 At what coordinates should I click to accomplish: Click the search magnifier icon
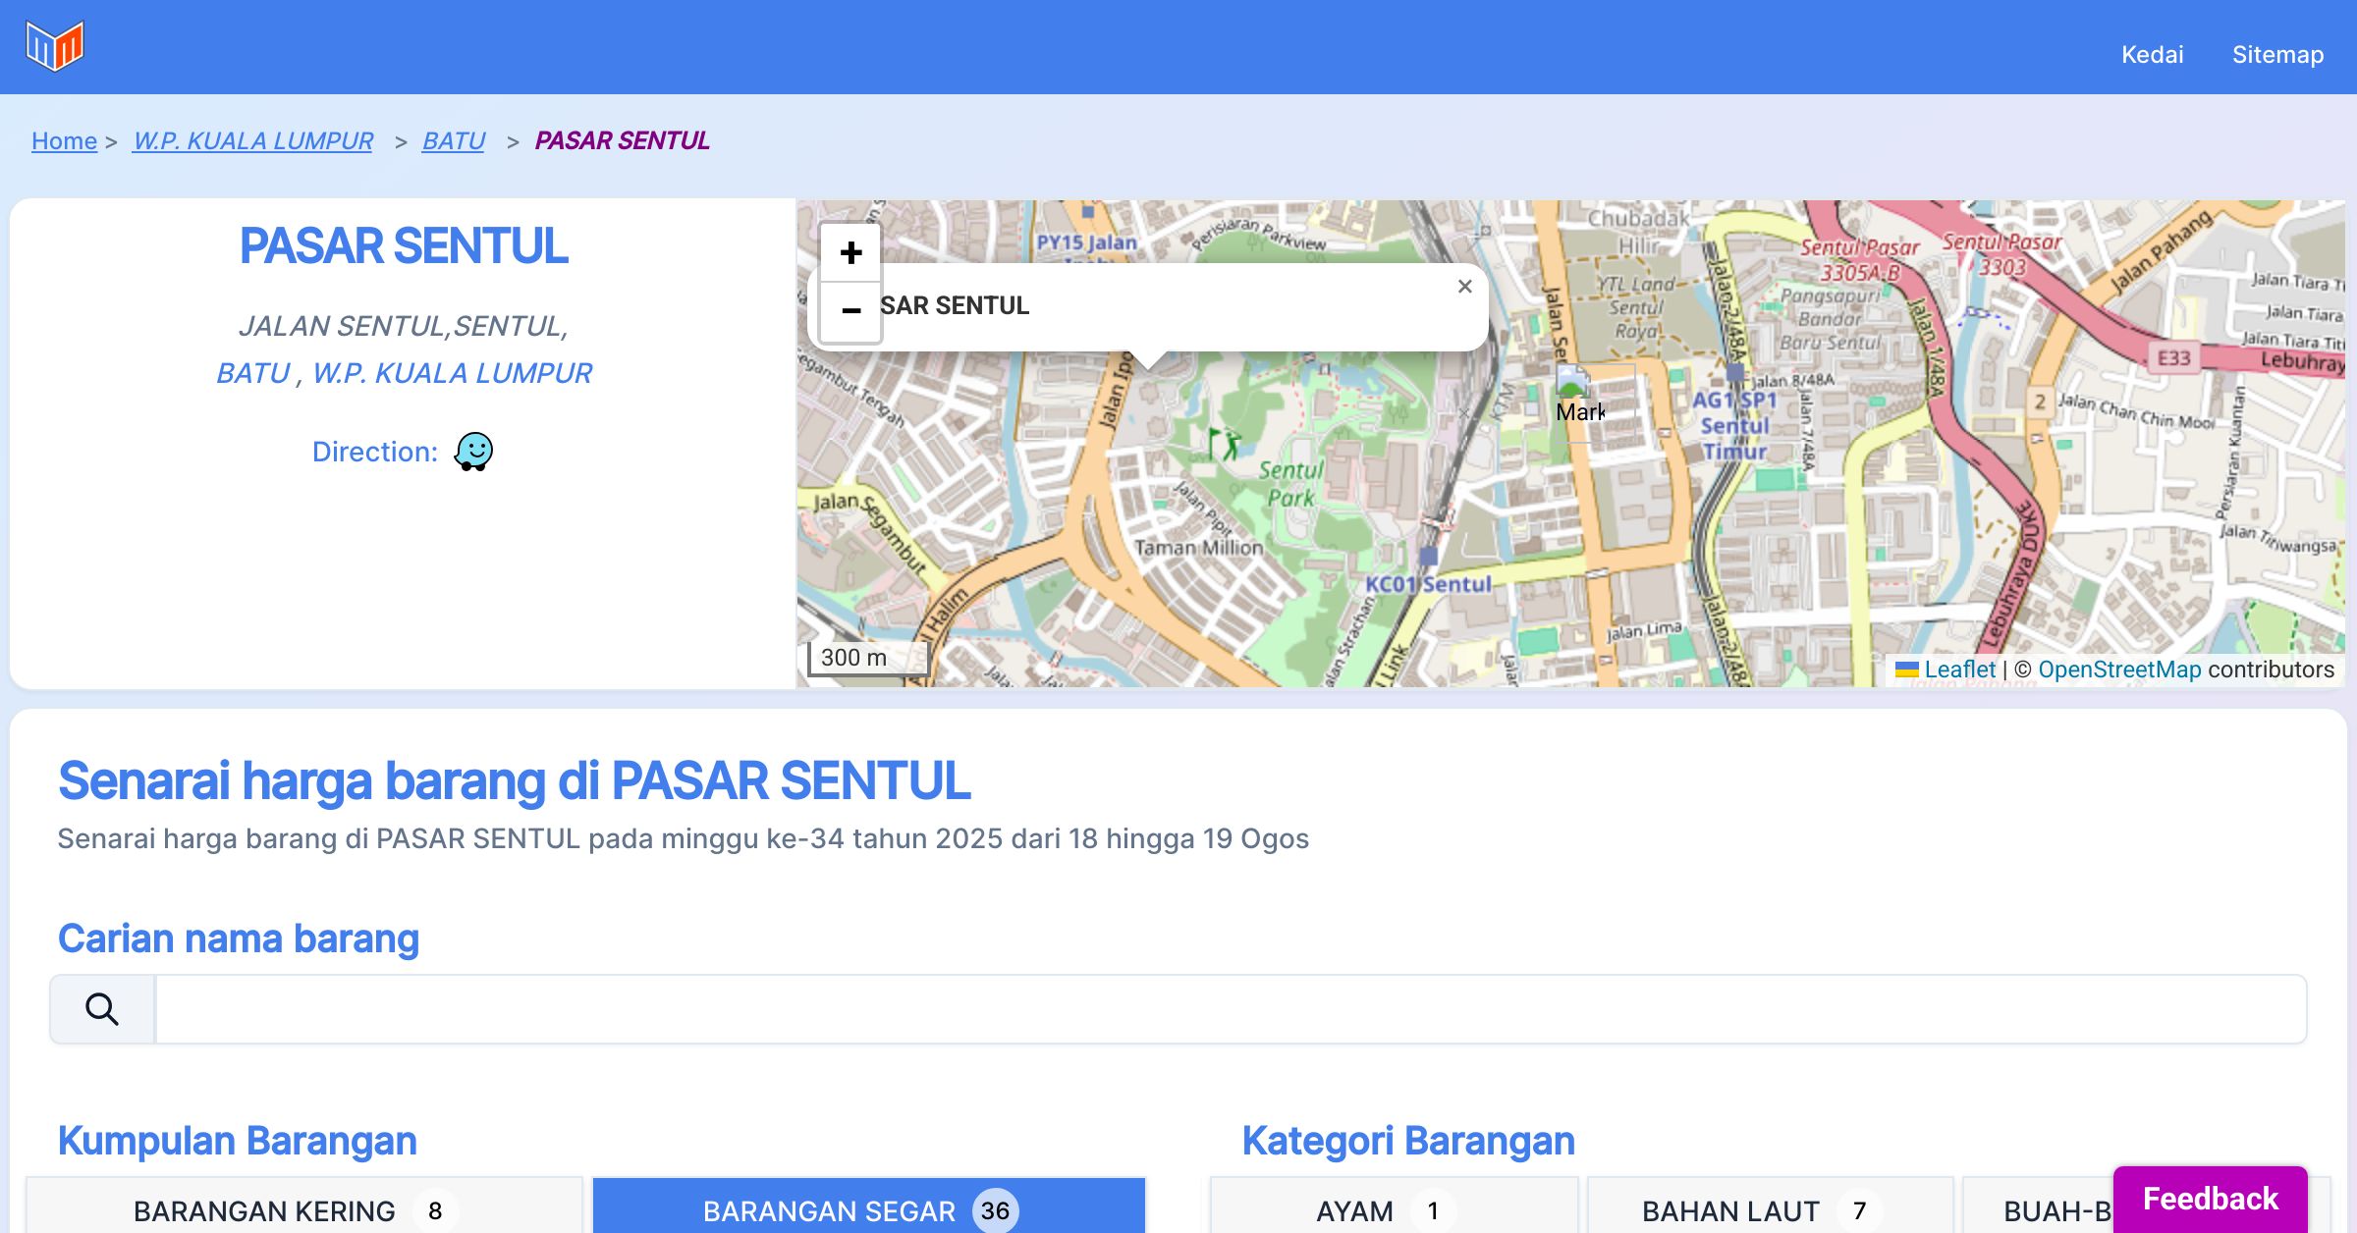click(x=102, y=1009)
